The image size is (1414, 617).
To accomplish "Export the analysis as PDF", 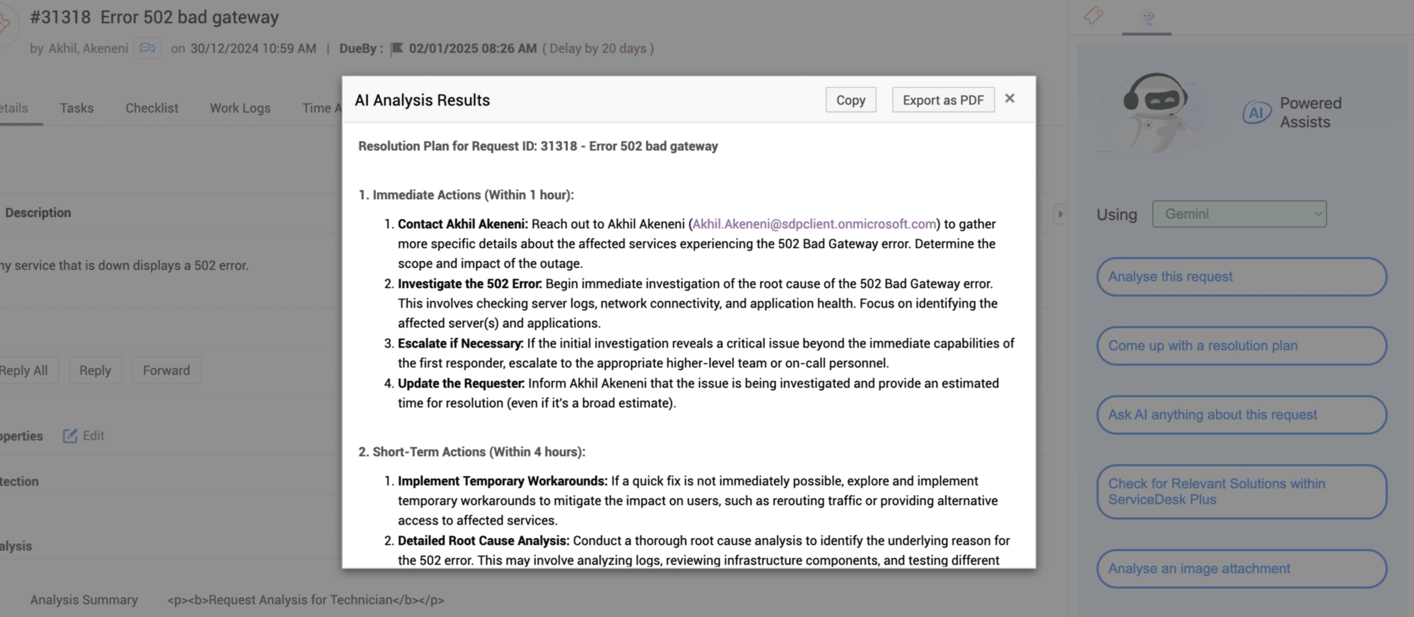I will point(942,100).
